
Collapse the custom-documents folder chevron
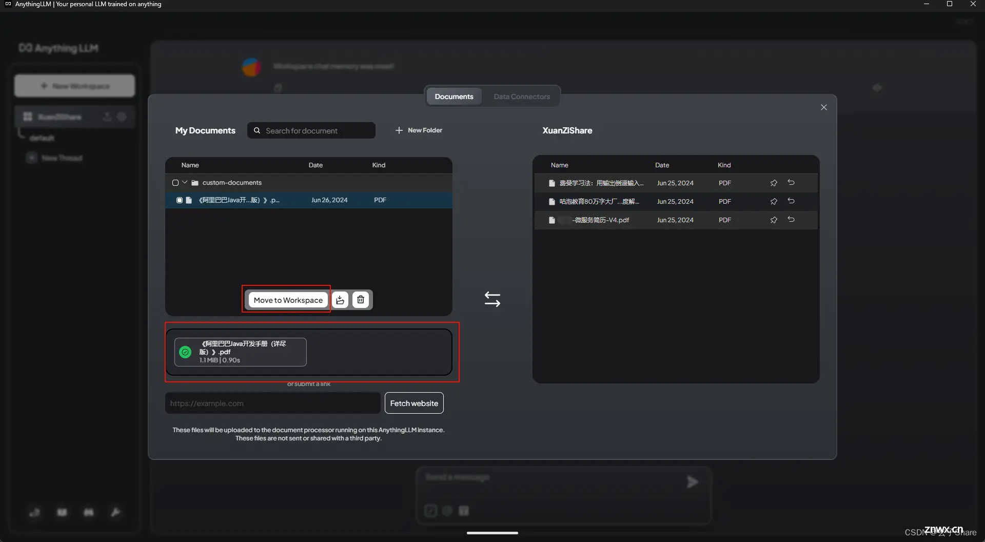tap(185, 182)
